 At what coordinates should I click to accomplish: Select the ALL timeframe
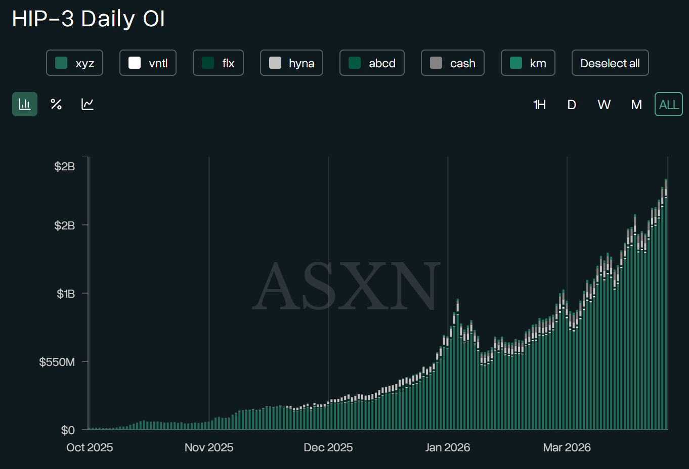click(668, 104)
